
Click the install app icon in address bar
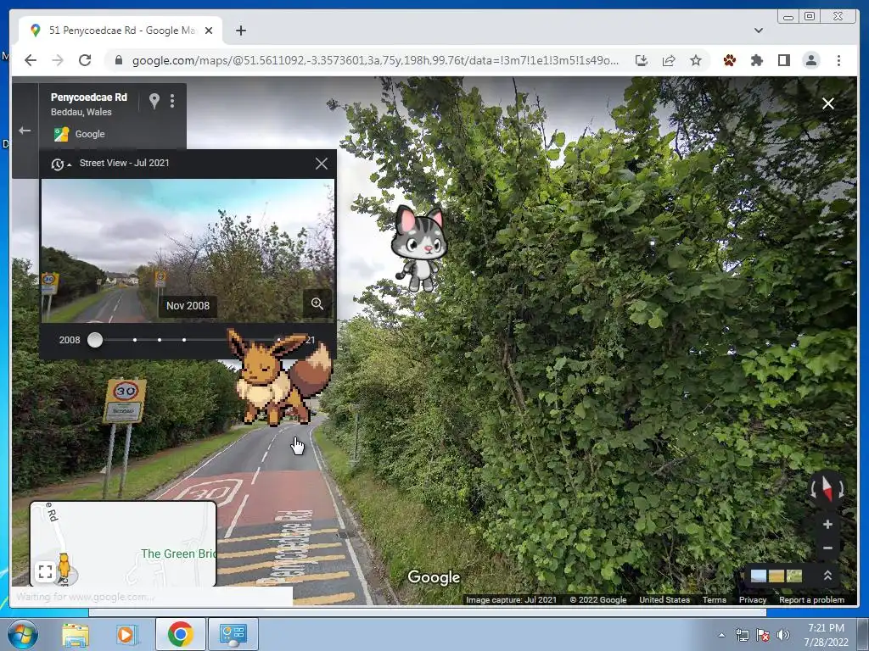(642, 60)
